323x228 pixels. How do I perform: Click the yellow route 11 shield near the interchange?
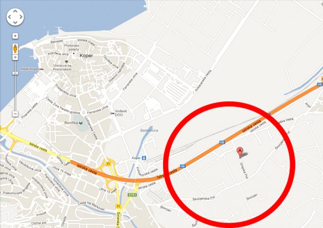[x=108, y=164]
